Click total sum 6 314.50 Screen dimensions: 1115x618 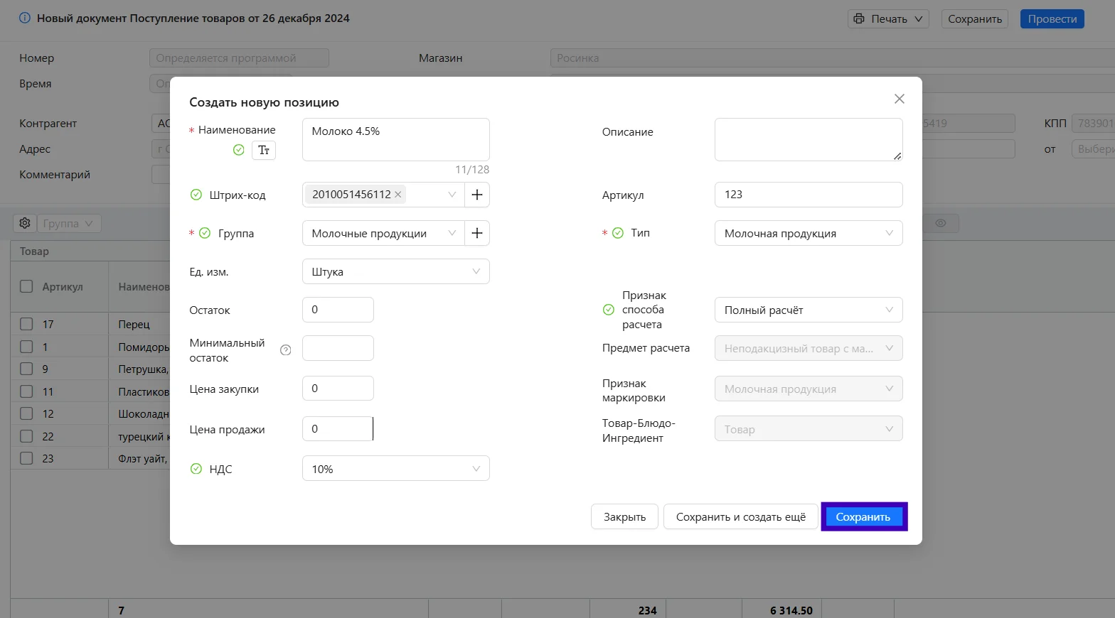(791, 610)
